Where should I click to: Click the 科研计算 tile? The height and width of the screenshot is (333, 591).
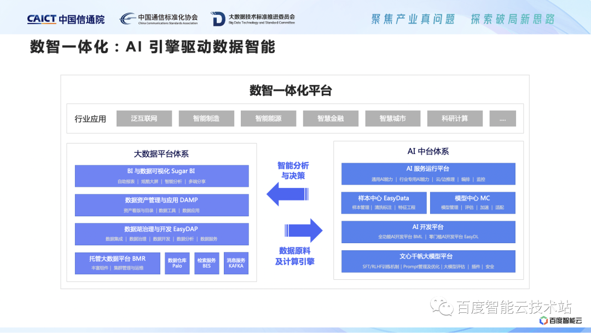coord(455,118)
